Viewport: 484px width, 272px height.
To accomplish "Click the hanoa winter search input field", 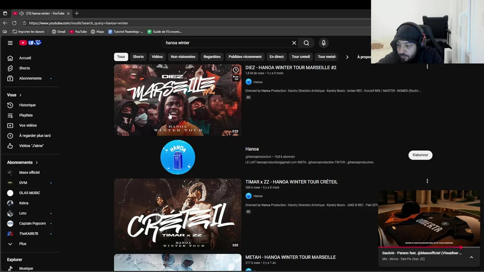I will [x=226, y=43].
